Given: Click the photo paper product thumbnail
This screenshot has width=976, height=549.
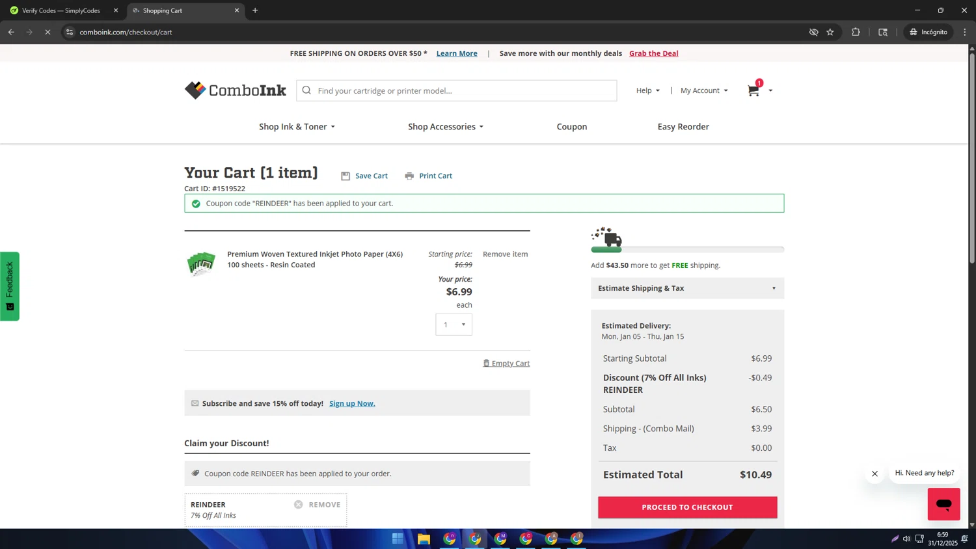Looking at the screenshot, I should pos(201,263).
